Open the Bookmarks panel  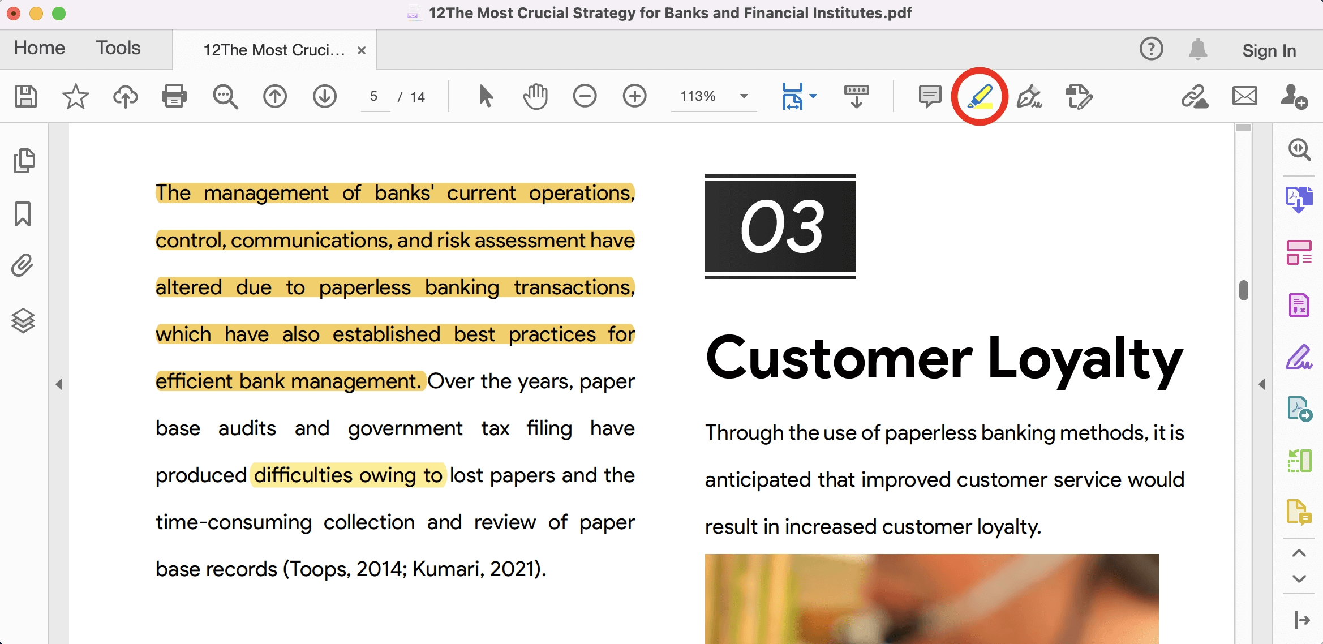(23, 214)
